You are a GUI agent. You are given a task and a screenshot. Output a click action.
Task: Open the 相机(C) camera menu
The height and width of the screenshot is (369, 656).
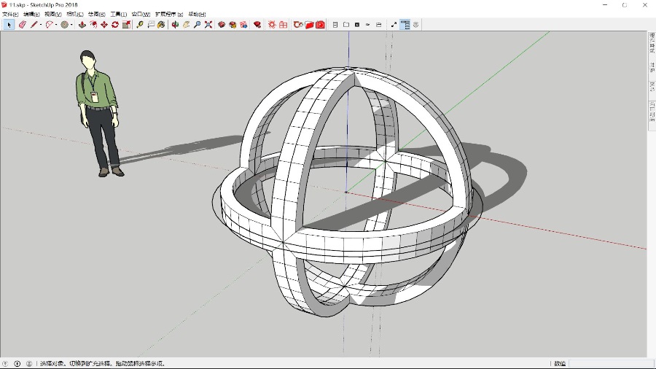click(74, 14)
